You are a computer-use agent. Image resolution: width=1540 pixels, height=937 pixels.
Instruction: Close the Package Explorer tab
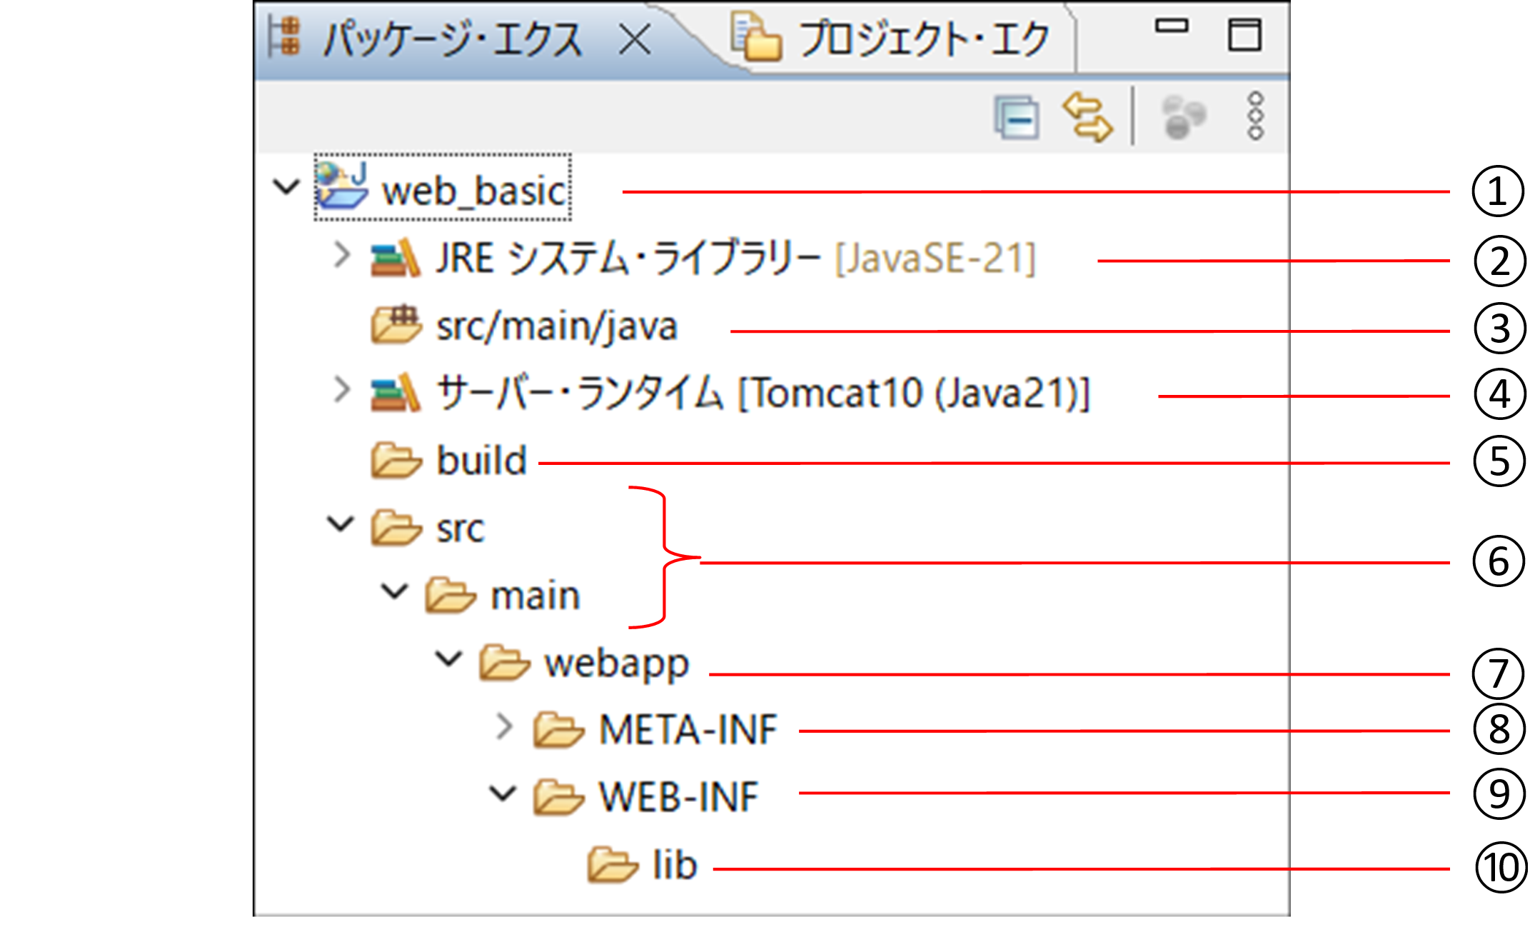pos(634,39)
